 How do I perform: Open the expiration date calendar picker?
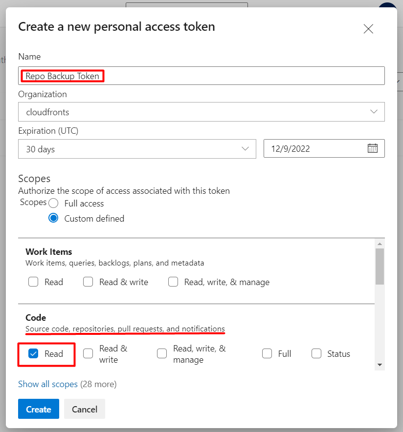(372, 148)
